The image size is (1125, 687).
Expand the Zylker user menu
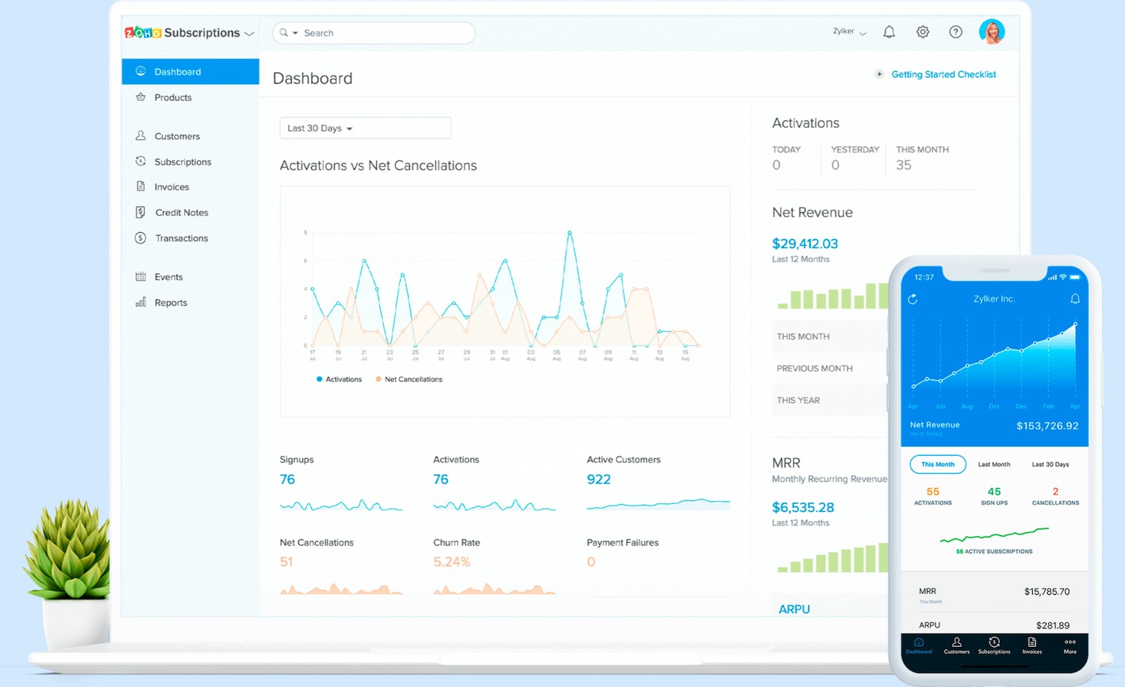click(x=848, y=32)
